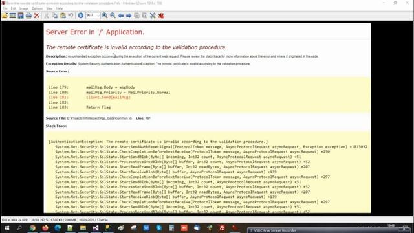Paste from clipboard with the paste icon
This screenshot has height=233, width=414.
point(63,16)
